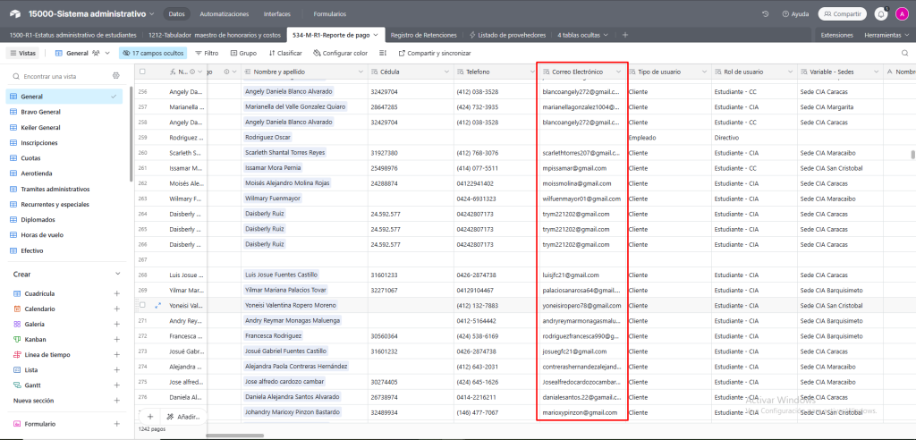Open the view search settings gear
The image size is (916, 440).
point(115,76)
